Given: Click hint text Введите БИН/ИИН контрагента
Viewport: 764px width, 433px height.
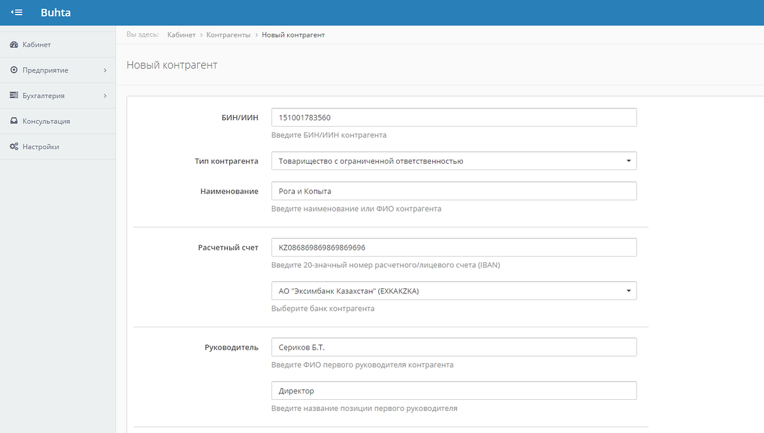Looking at the screenshot, I should 329,135.
